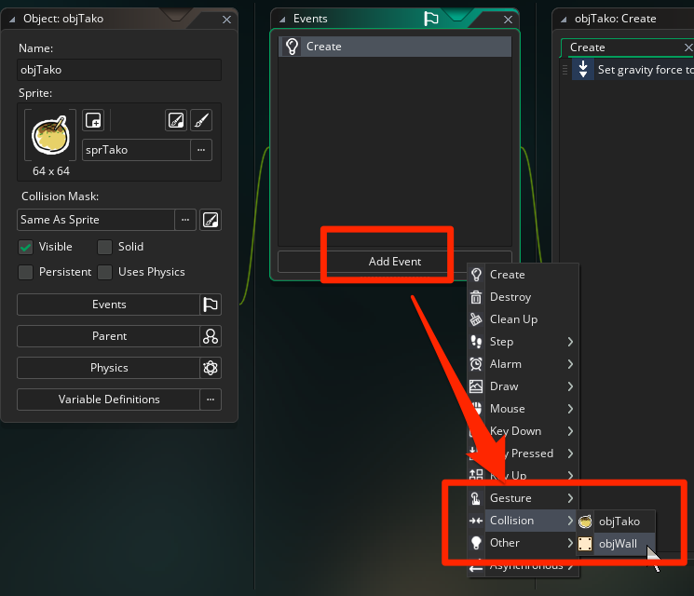The image size is (694, 596).
Task: Click the Mouse menu chevron arrow
Action: pos(570,409)
